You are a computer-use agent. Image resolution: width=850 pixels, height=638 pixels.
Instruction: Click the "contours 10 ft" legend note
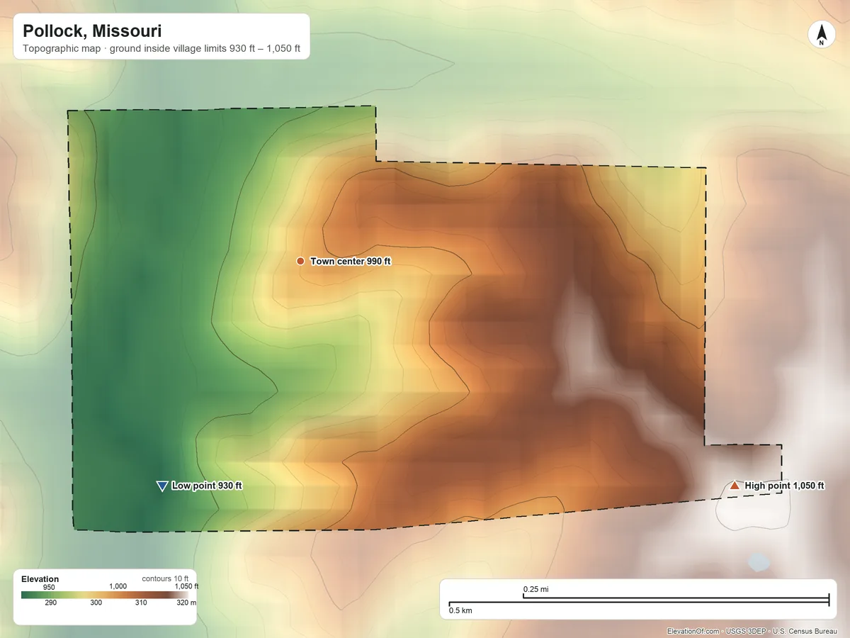165,578
